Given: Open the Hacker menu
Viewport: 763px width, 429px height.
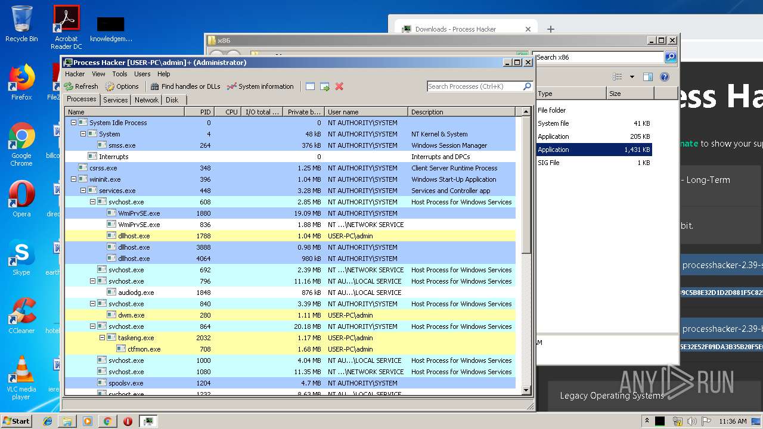Looking at the screenshot, I should (75, 74).
